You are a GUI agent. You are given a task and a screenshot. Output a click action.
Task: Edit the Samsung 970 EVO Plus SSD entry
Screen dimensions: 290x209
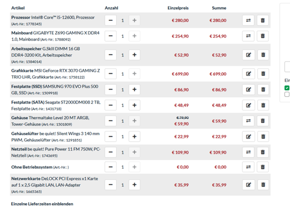[x=248, y=90]
